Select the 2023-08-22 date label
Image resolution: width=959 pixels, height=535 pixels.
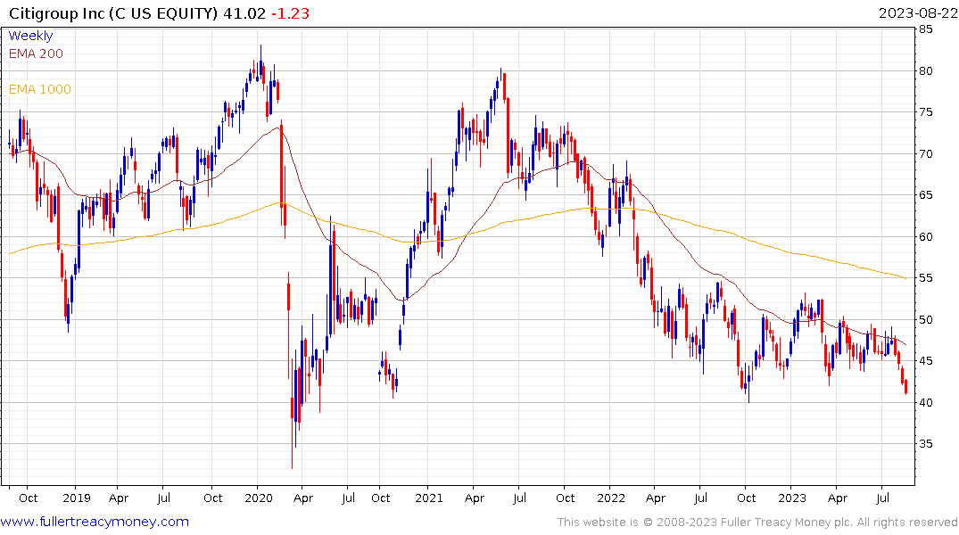[x=918, y=12]
